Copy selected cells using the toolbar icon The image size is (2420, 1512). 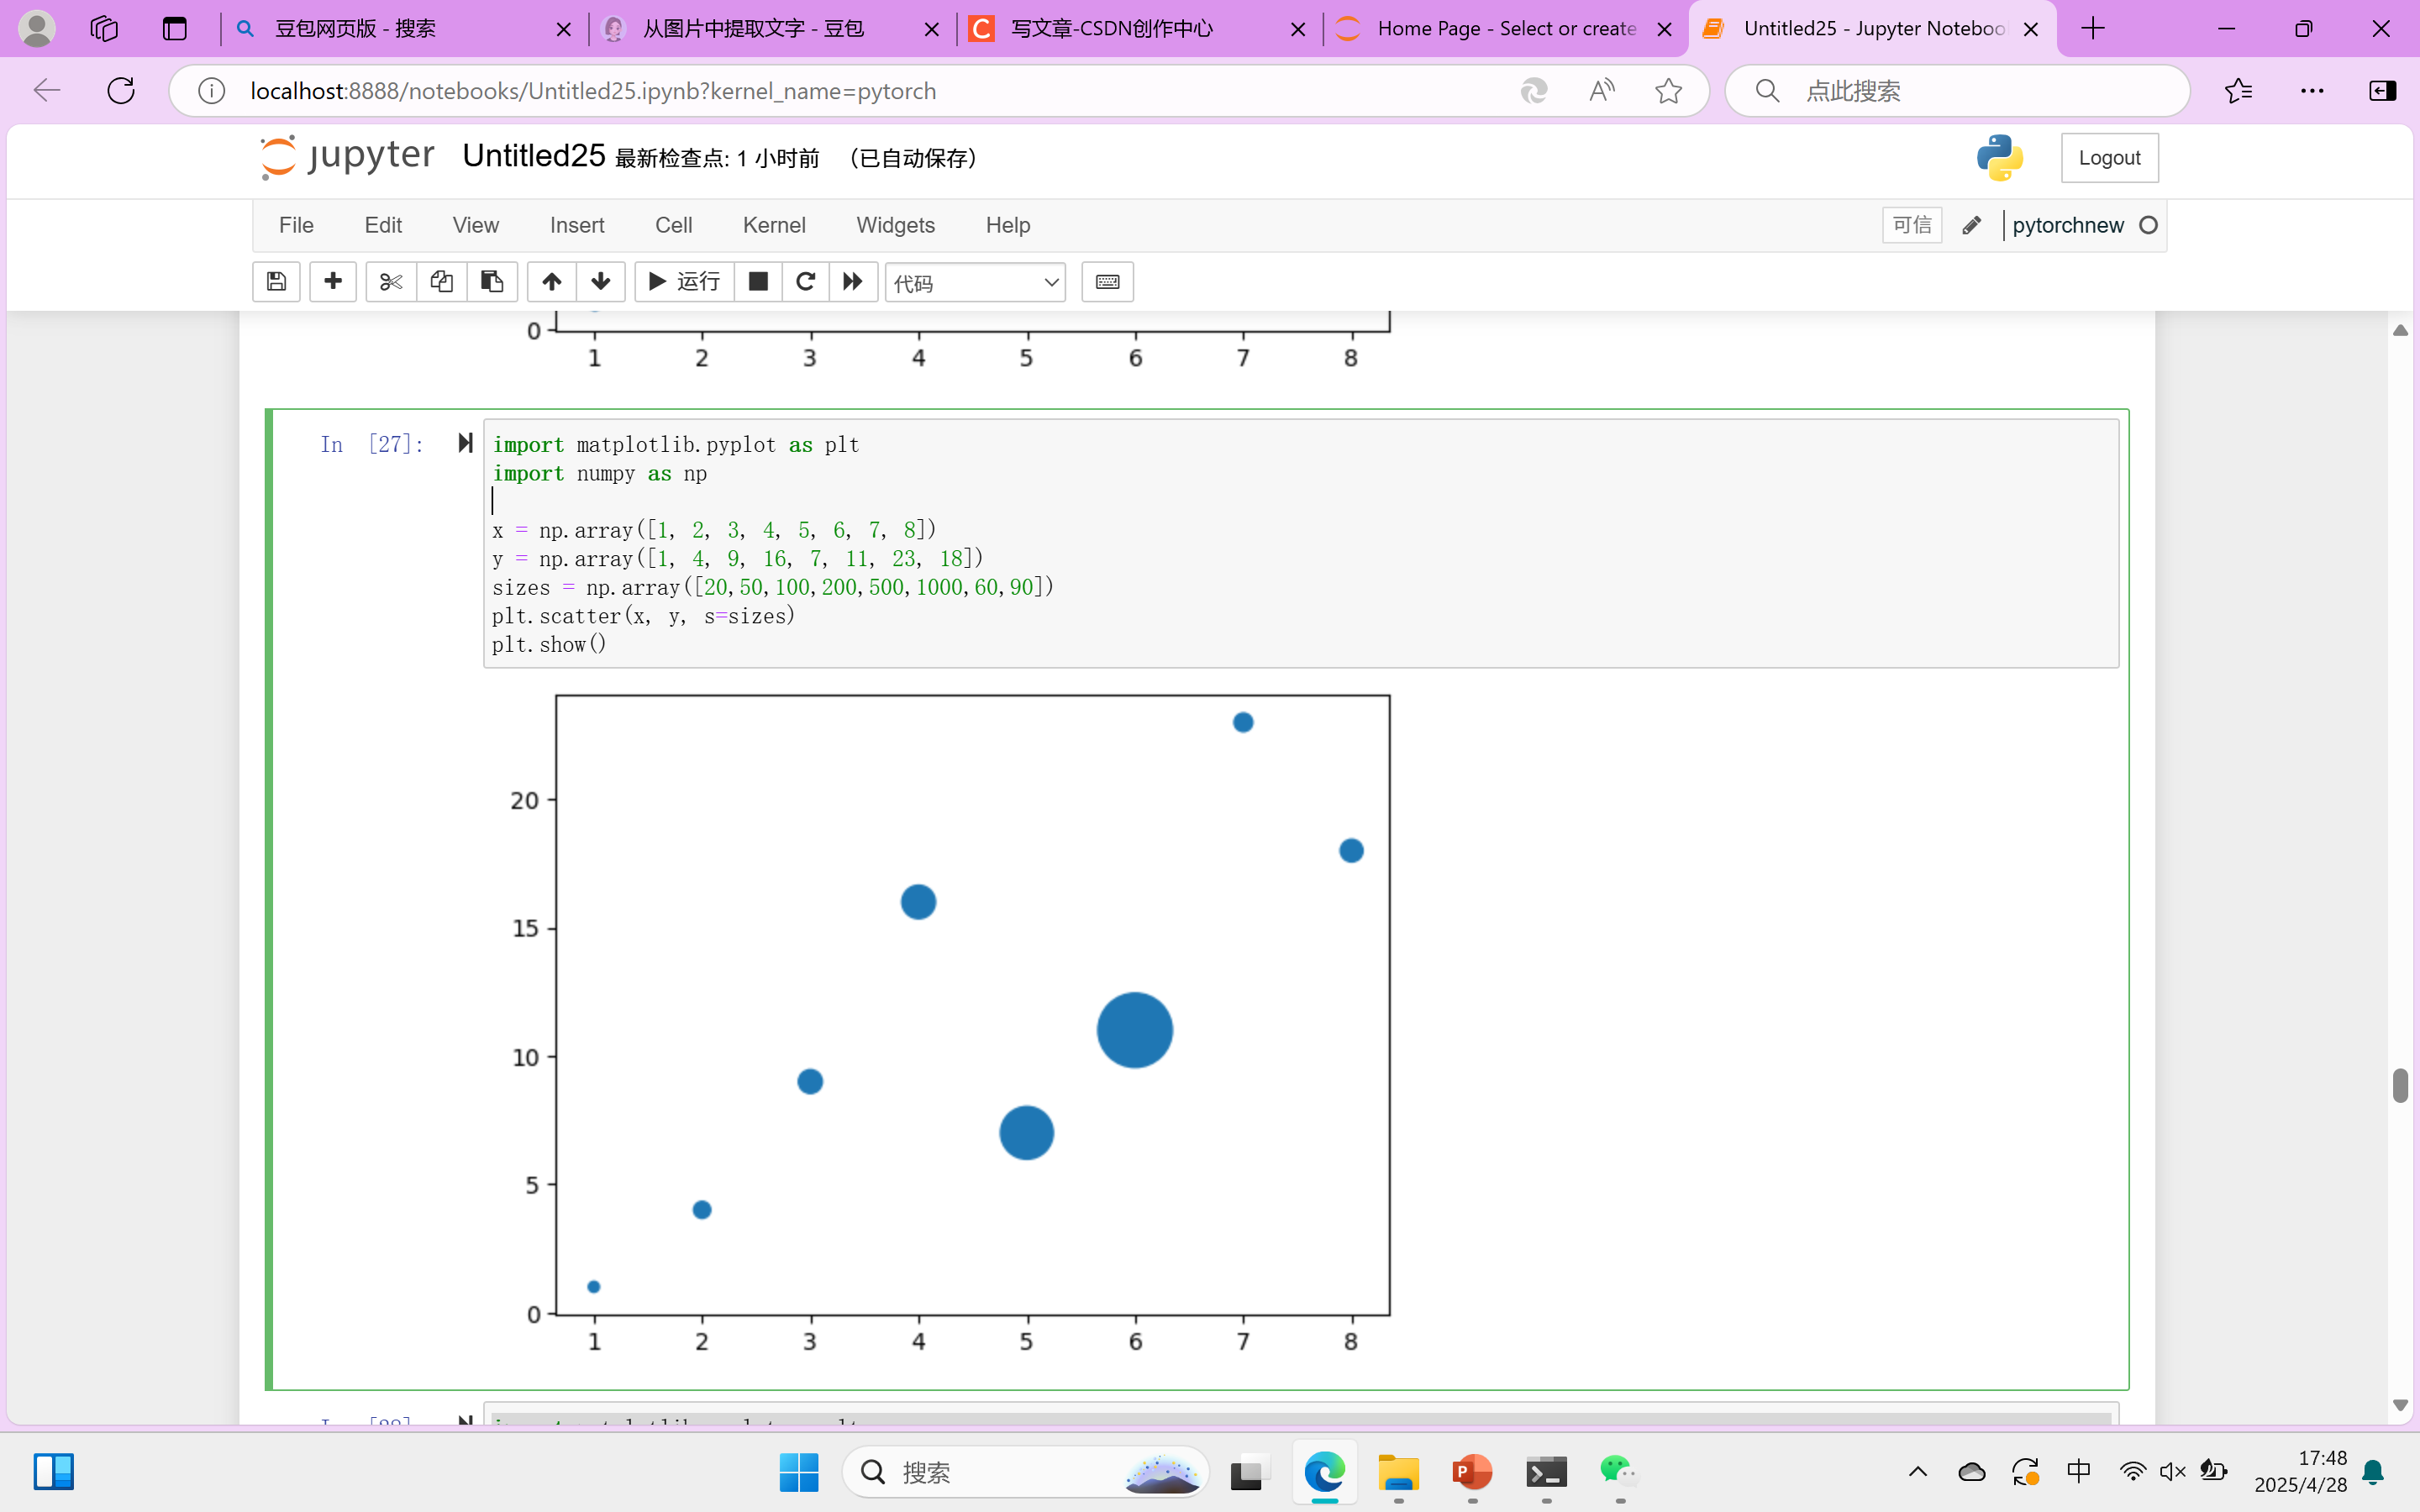coord(441,282)
